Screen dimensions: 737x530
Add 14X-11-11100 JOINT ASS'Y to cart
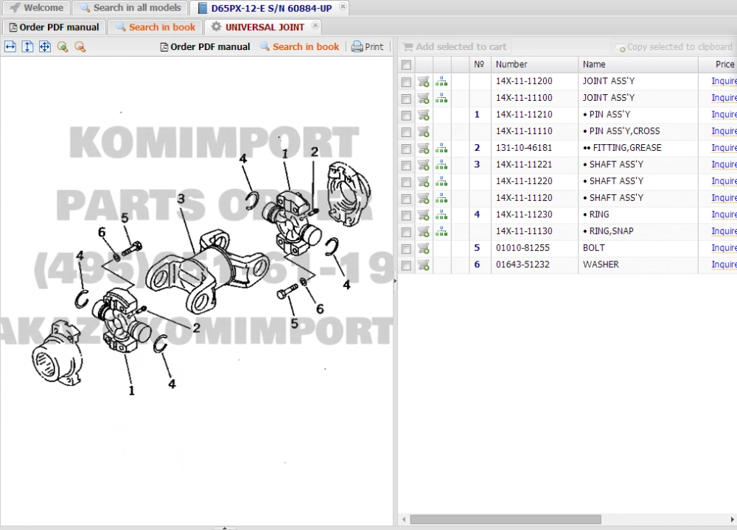(x=424, y=98)
